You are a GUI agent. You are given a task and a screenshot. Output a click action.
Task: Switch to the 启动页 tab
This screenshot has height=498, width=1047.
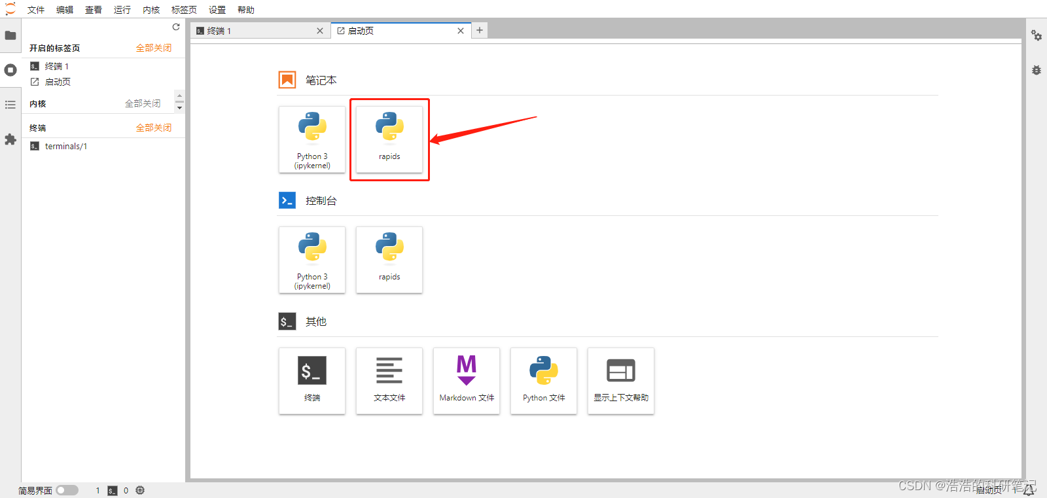(401, 31)
